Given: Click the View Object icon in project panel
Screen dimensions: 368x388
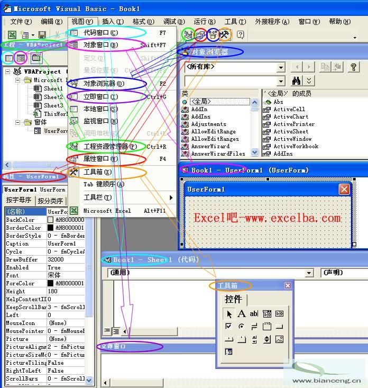Looking at the screenshot, I should coord(21,58).
